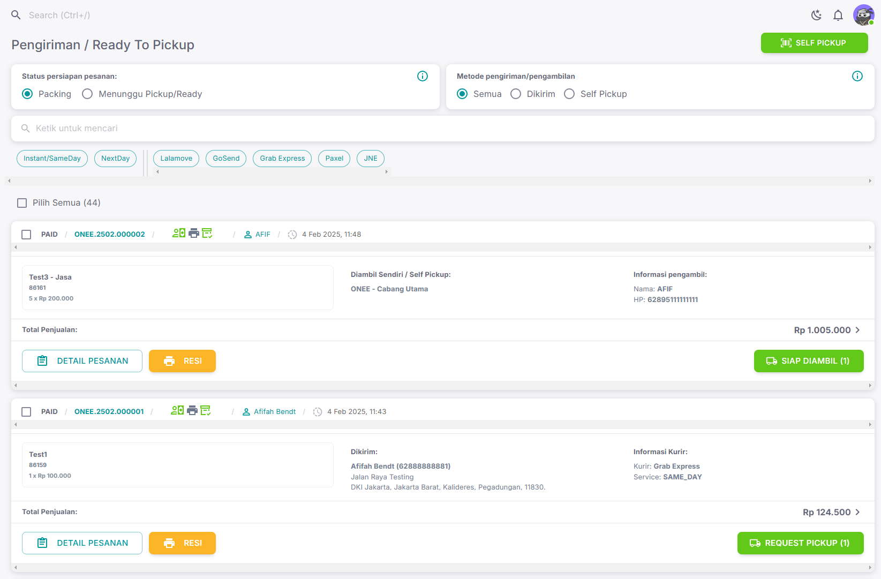Select Self Pickup delivery method radio
The height and width of the screenshot is (579, 881).
coord(569,94)
